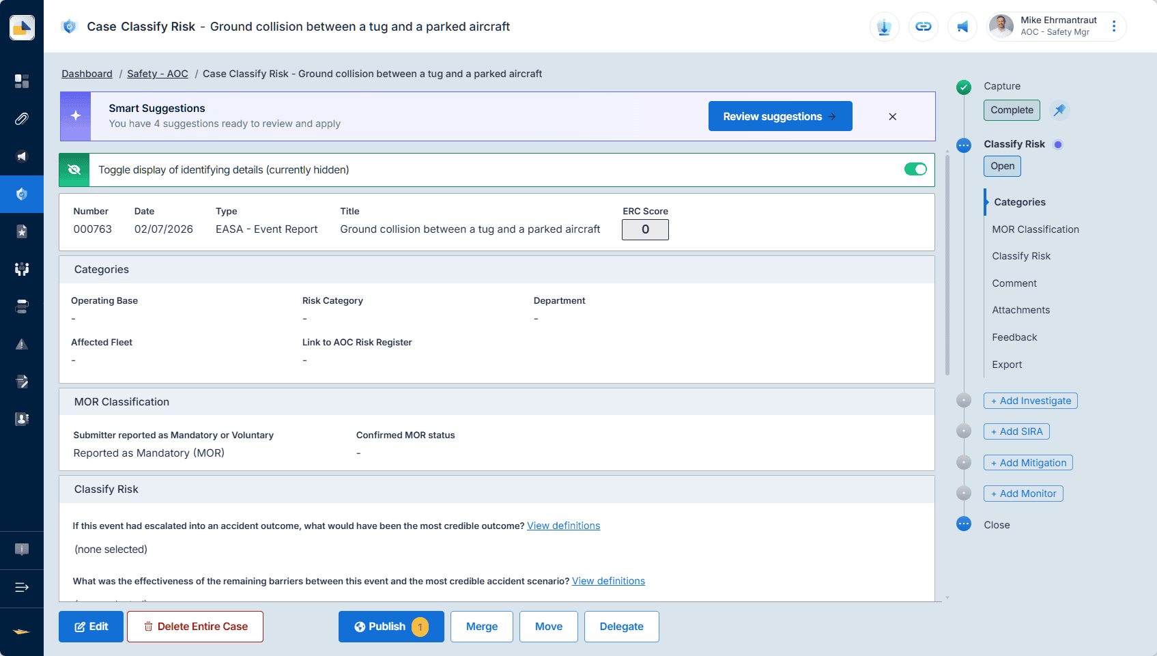Image resolution: width=1157 pixels, height=656 pixels.
Task: Select the Capture step checkmark
Action: [964, 87]
